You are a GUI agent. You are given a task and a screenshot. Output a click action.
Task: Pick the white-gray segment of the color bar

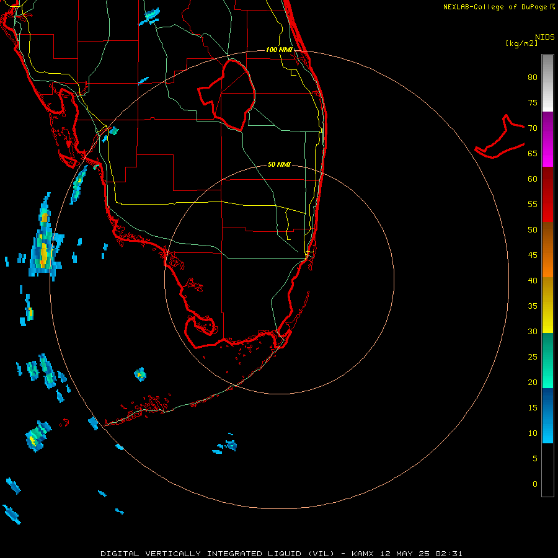[547, 83]
